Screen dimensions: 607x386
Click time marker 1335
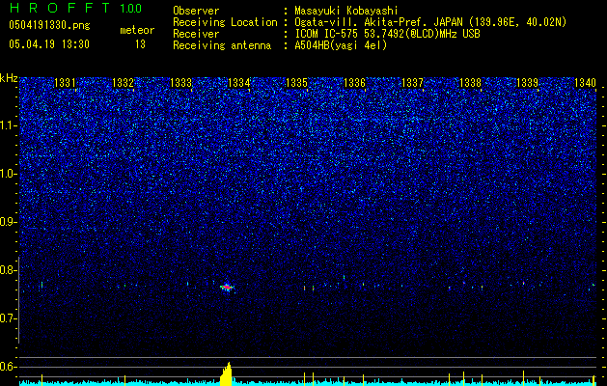(296, 82)
